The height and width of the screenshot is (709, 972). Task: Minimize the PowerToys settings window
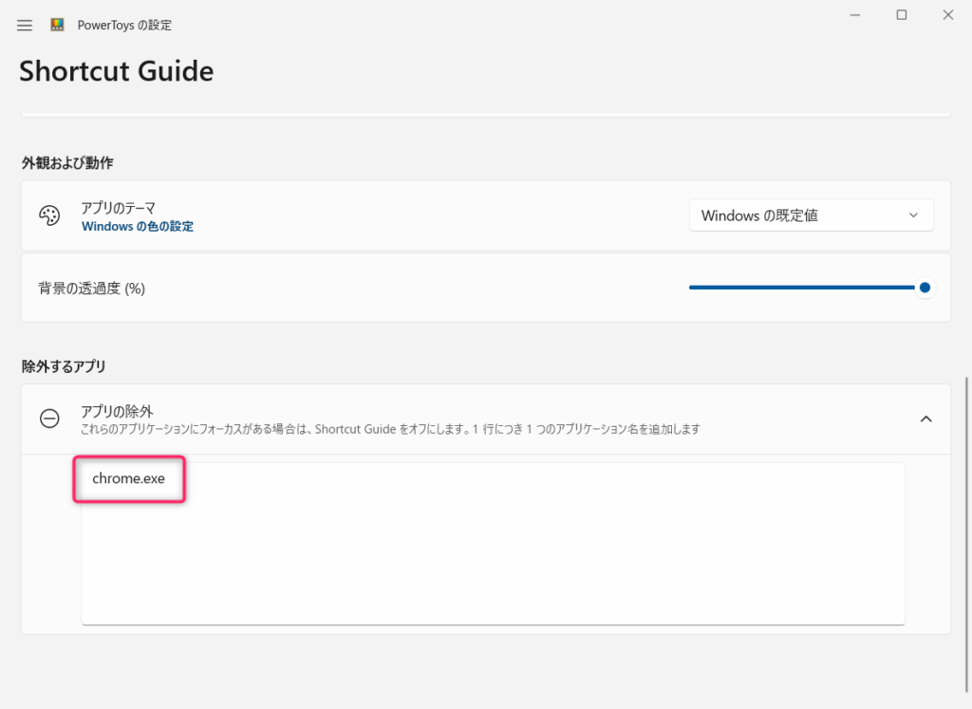(x=855, y=15)
